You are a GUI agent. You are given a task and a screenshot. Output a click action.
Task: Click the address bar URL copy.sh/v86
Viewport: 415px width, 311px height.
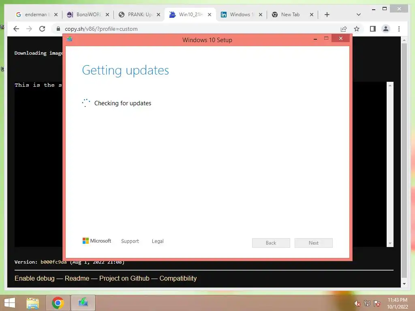(101, 29)
